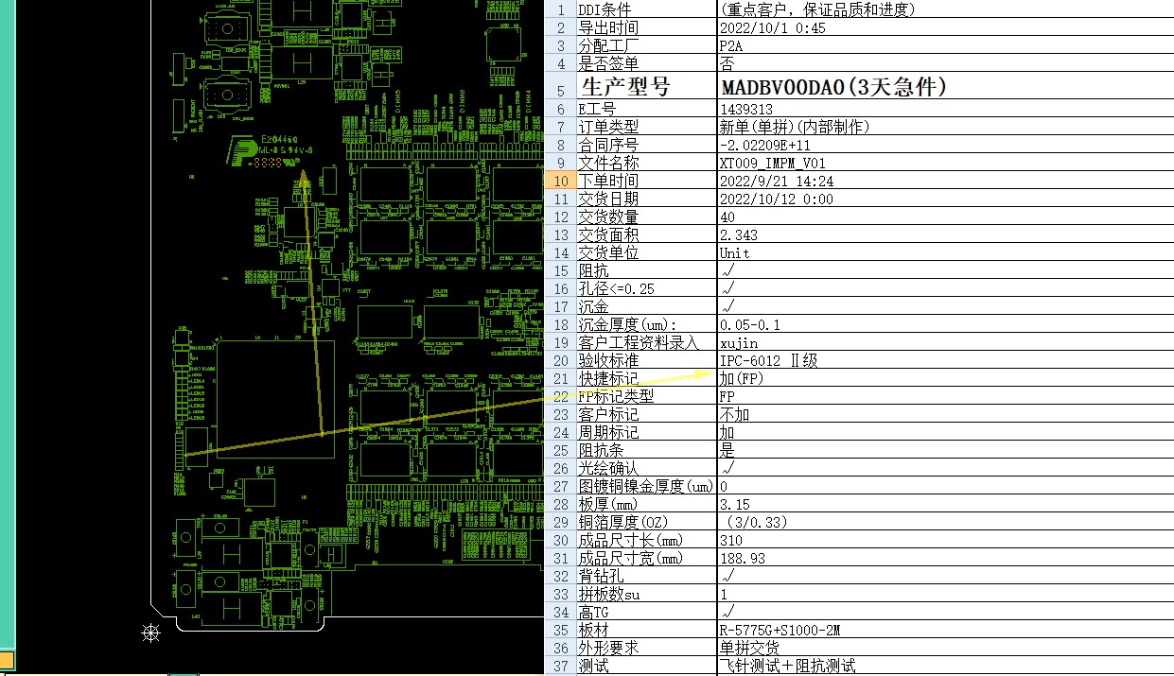The width and height of the screenshot is (1174, 676).
Task: Click the 合同序号 label cell
Action: tap(646, 145)
